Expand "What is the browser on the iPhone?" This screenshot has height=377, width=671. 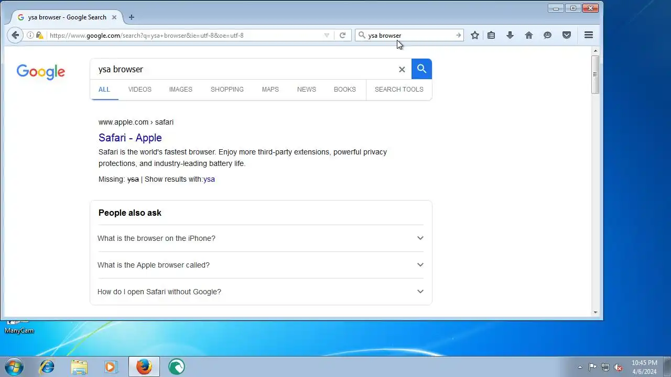click(x=261, y=238)
